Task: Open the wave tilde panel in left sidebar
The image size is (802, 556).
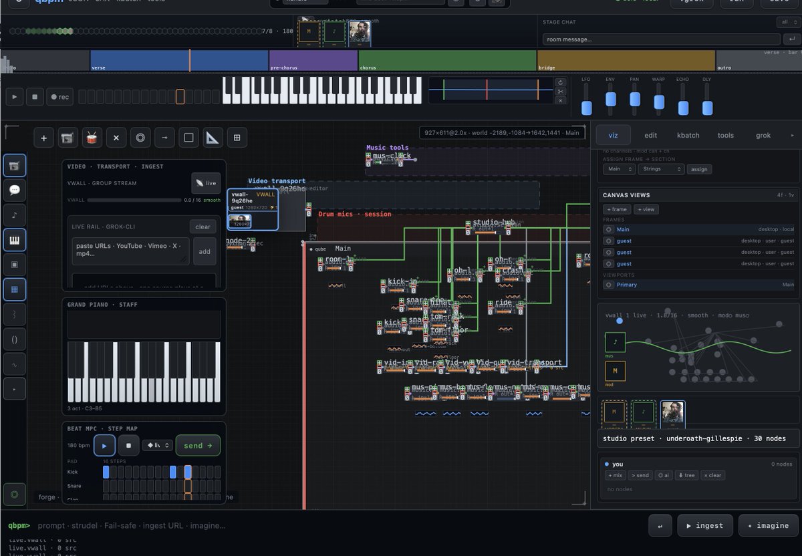Action: (15, 364)
